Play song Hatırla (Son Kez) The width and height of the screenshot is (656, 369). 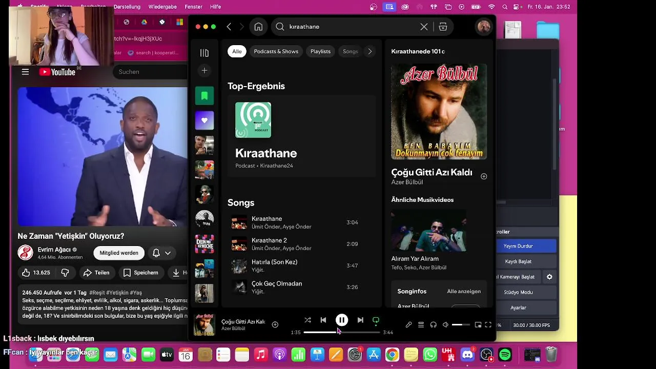click(301, 265)
